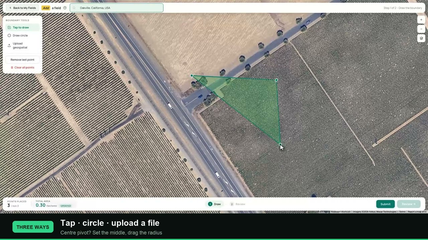Click the Add highlight label
Screen dimensions: 428x240
tap(46, 8)
